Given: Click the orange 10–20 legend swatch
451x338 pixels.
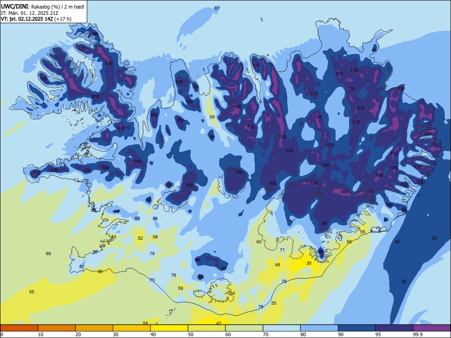Looking at the screenshot, I should tap(57, 328).
